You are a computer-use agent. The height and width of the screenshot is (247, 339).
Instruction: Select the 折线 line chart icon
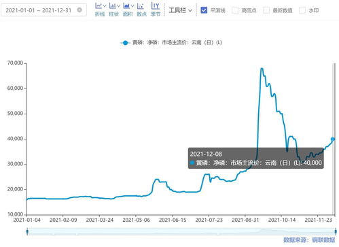(x=99, y=5)
